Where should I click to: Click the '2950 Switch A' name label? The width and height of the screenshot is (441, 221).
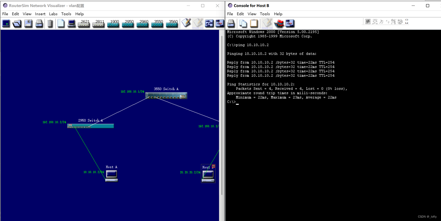click(x=90, y=120)
